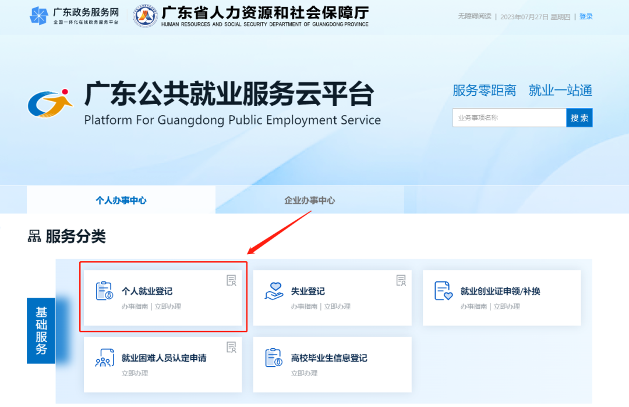The width and height of the screenshot is (629, 407).
Task: Open 办事指南 for 个人就业登记
Action: (135, 306)
